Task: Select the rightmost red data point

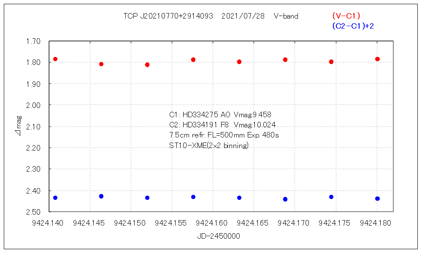Action: (377, 59)
